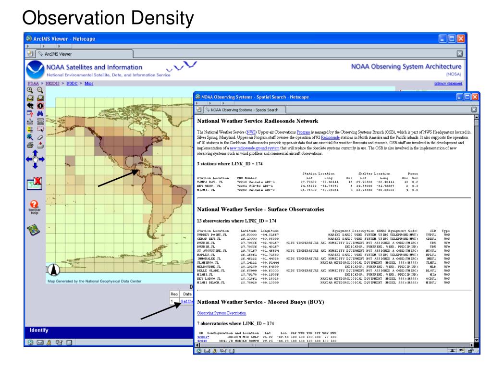Open new tab button in ArcIMS Viewer window
Viewport: 492px width, 369px height.
point(30,54)
